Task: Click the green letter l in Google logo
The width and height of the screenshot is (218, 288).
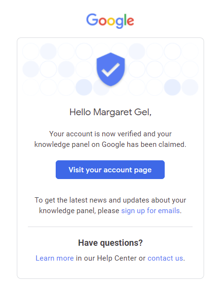Action: [125, 20]
